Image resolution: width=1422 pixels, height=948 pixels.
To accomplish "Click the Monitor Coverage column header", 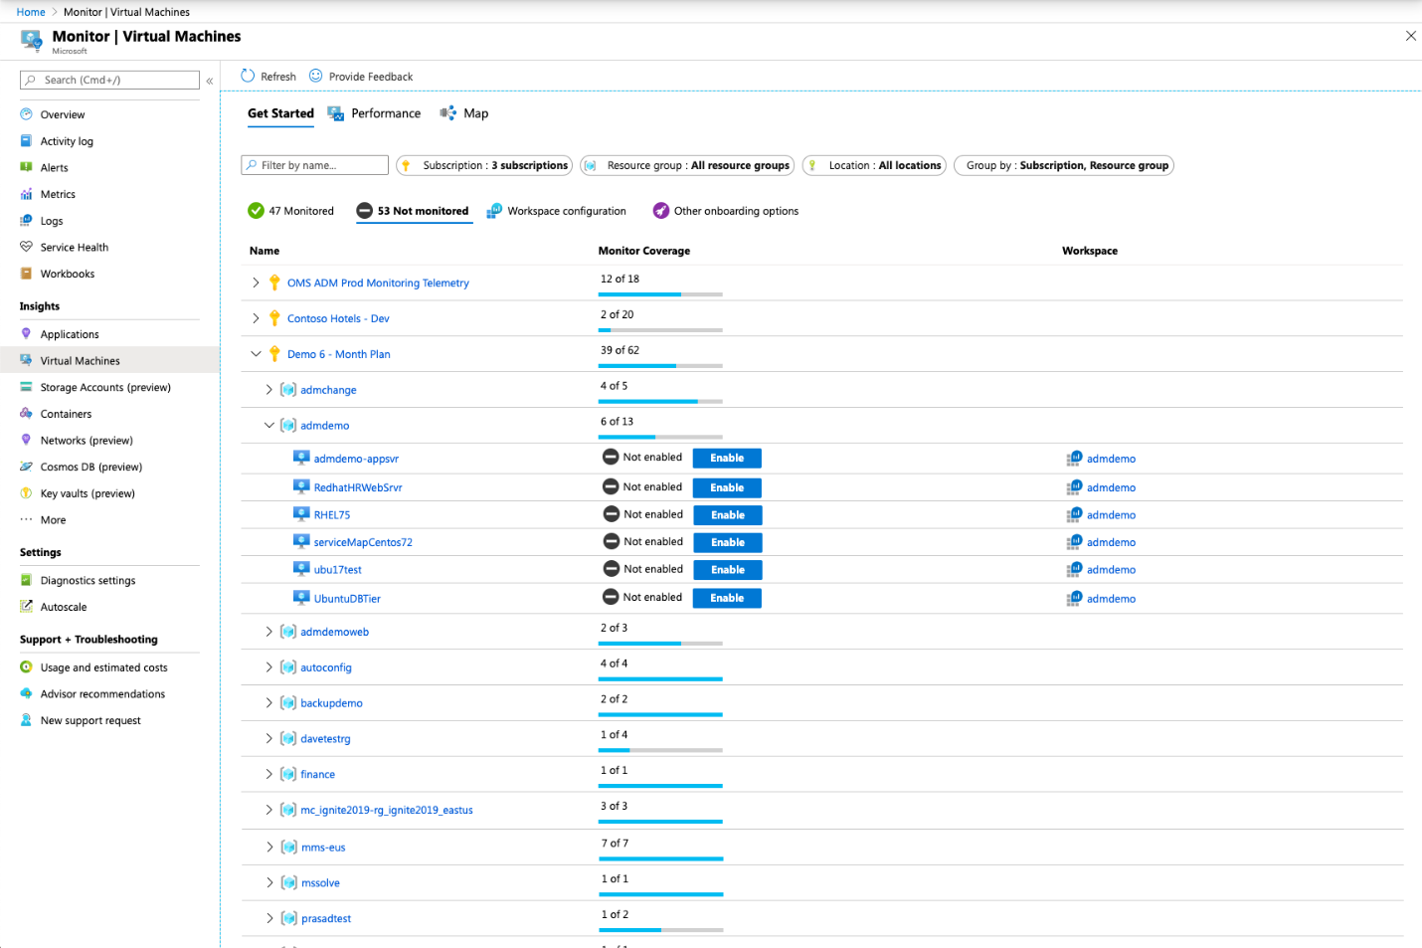I will [x=644, y=251].
